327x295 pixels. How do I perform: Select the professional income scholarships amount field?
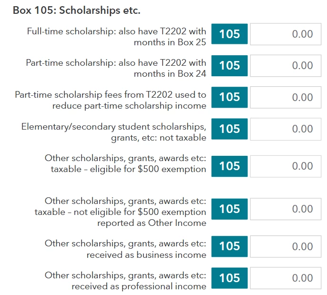[x=286, y=278]
